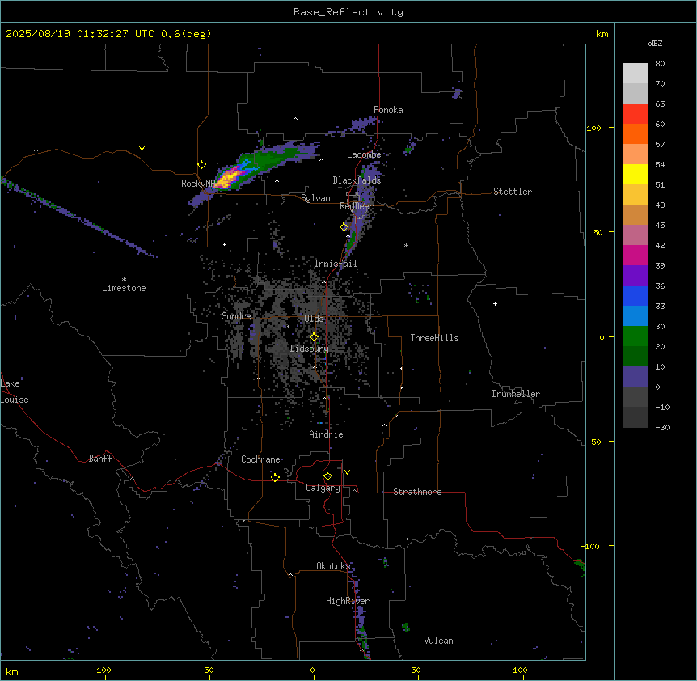Click the Okotoks town label
This screenshot has height=681, width=697.
333,566
